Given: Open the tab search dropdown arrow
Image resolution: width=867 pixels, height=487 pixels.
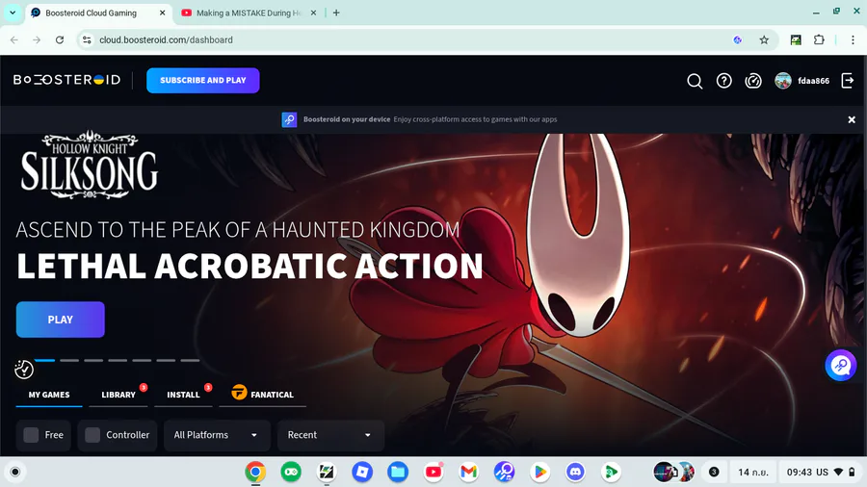Looking at the screenshot, I should [13, 13].
